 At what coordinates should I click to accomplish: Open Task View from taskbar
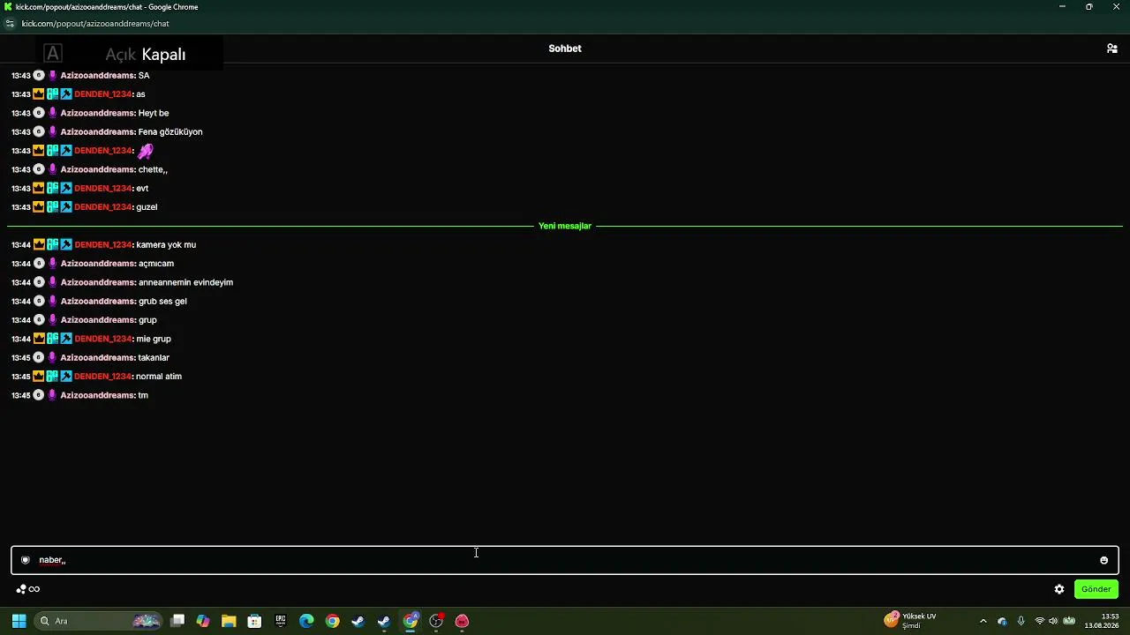point(177,621)
